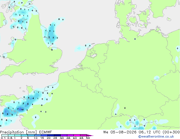Click the above-50 arrow tip of legend
The image size is (180, 139).
point(90,135)
